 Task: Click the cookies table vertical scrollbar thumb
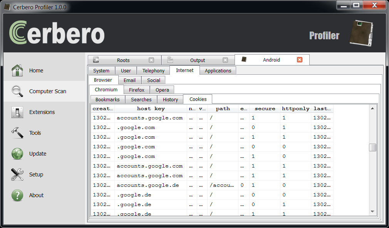372,148
